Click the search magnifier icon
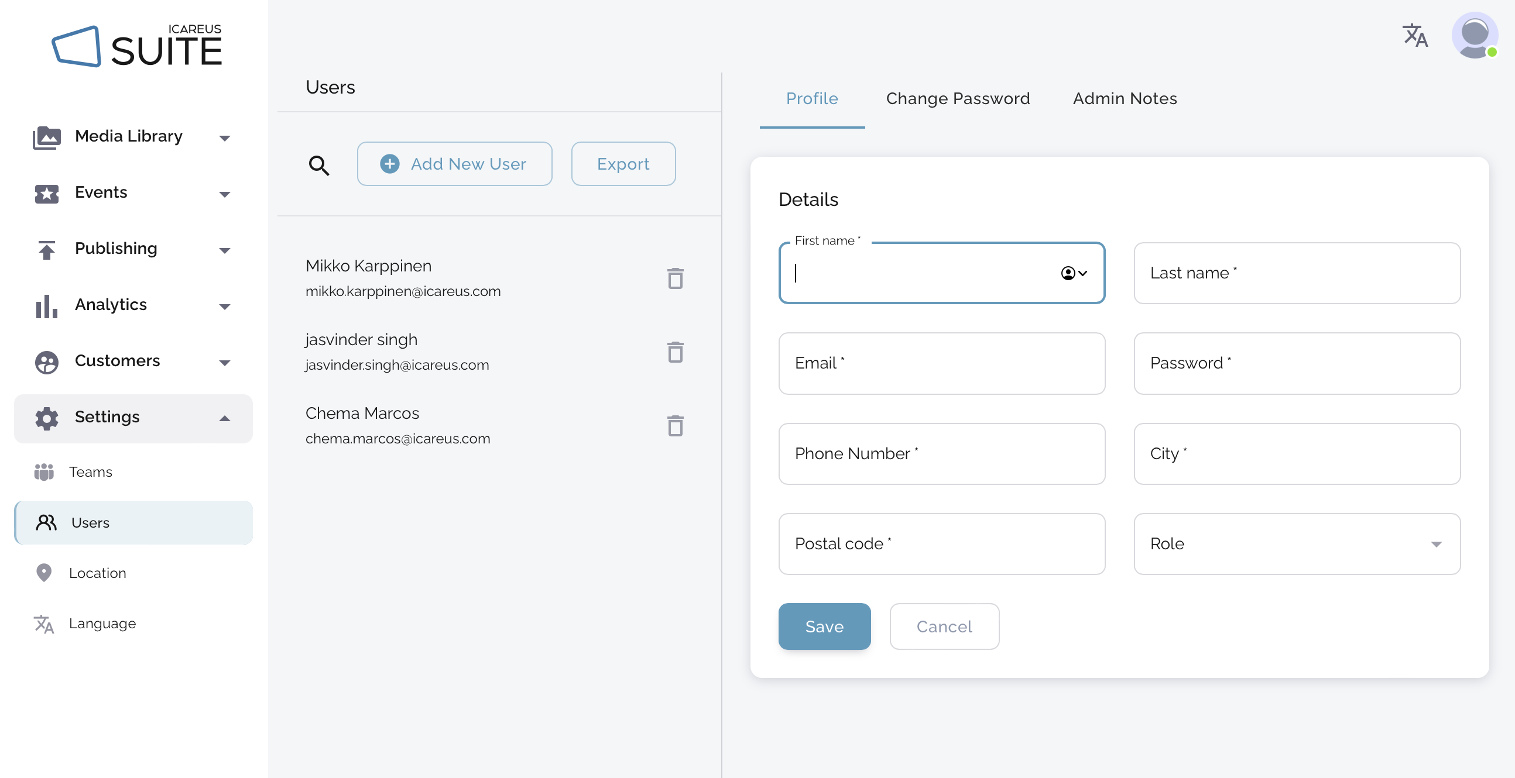This screenshot has height=778, width=1515. click(319, 165)
